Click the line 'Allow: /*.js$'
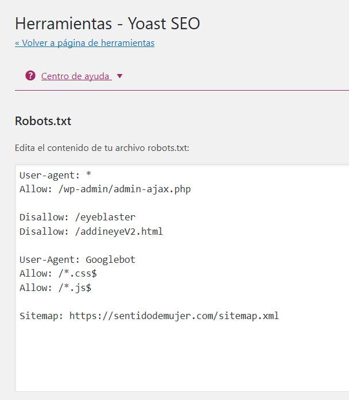349x400 pixels. (x=55, y=288)
